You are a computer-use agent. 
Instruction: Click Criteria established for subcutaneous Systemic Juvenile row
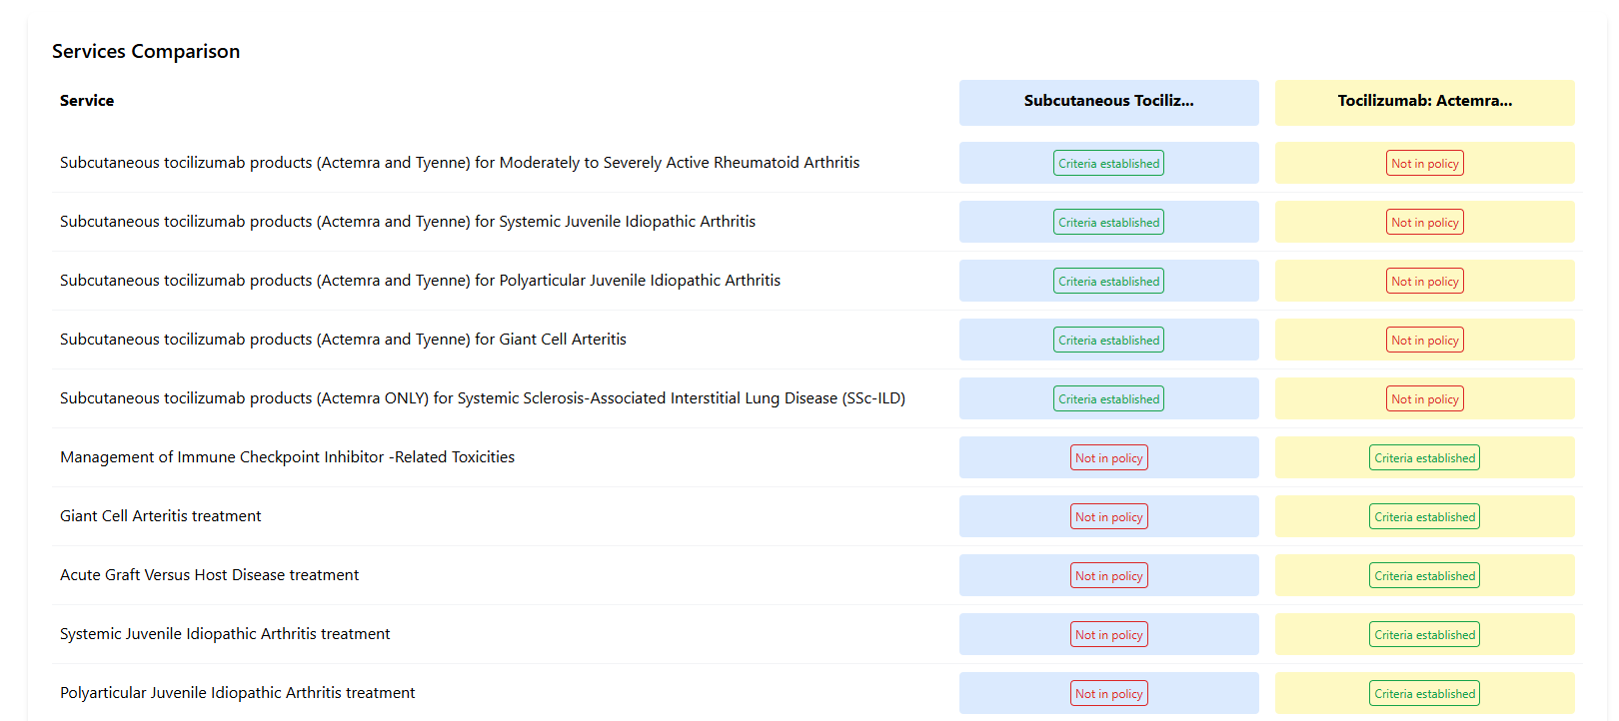coord(1108,223)
